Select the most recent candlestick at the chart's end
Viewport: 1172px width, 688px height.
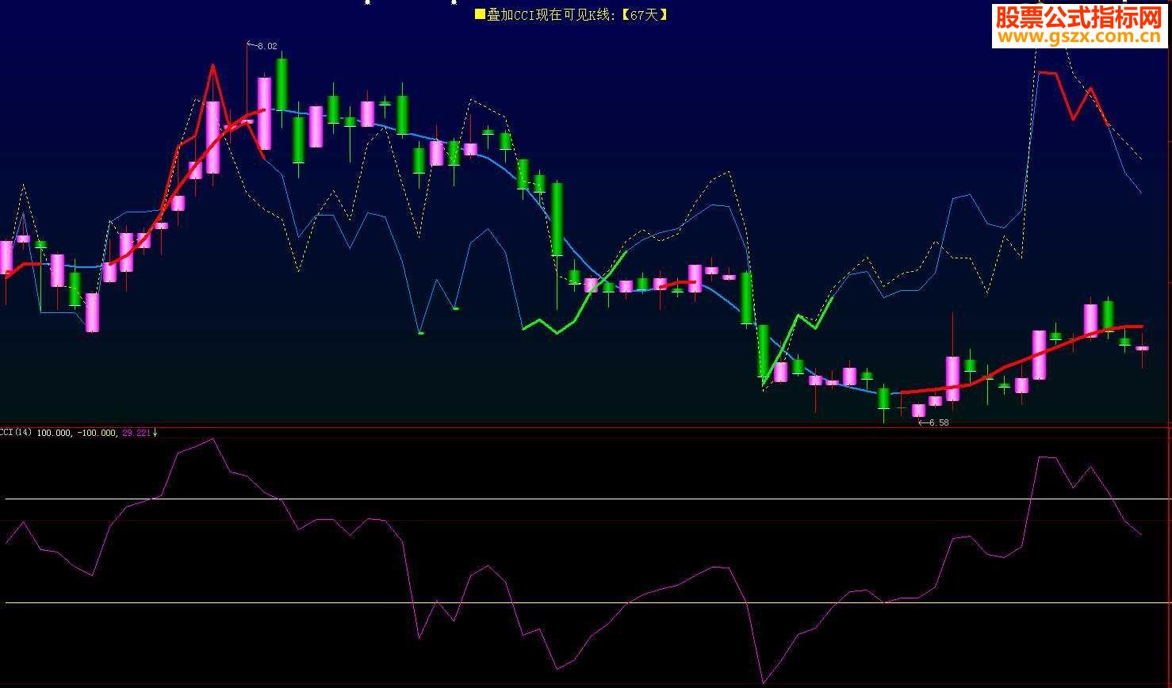coord(1142,349)
